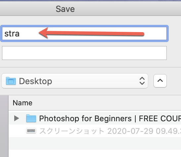Focus the filename field containing stra

pos(84,33)
